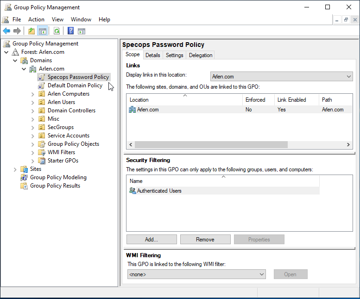The image size is (360, 299).
Task: Click the WMI filter Open button
Action: 291,274
